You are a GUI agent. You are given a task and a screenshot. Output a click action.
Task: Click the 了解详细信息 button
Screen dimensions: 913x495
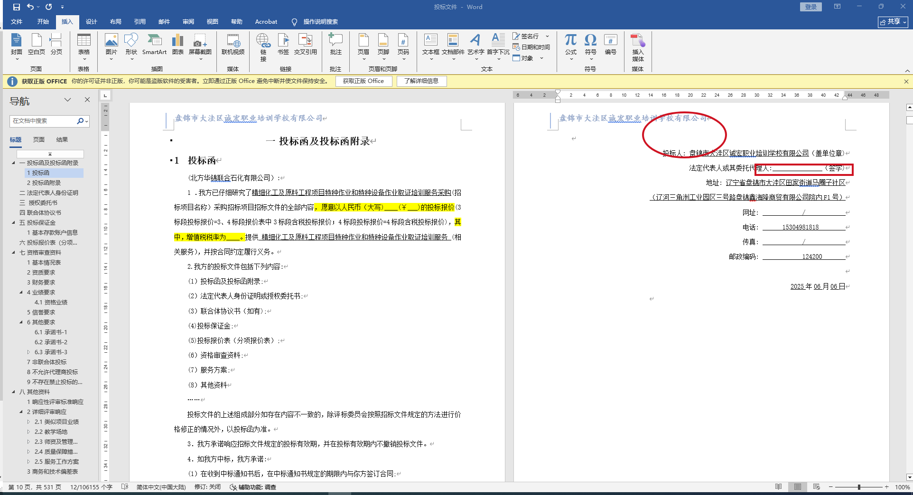pos(421,81)
